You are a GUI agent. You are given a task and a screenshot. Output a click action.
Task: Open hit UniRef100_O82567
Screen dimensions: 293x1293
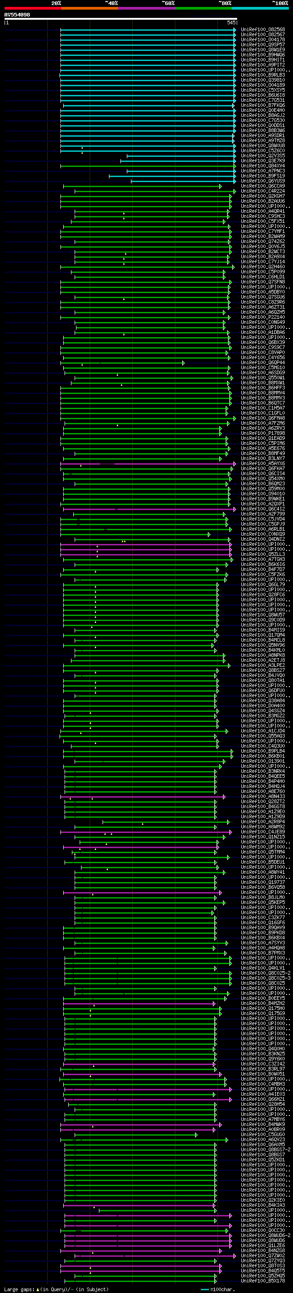(262, 35)
